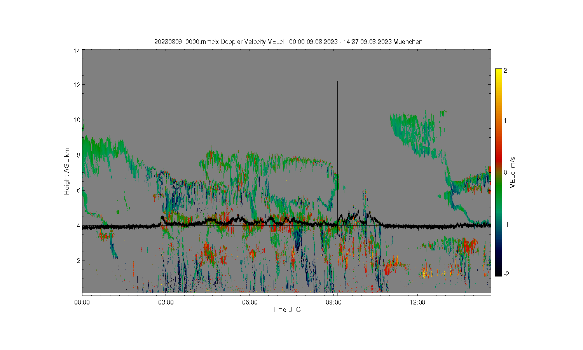Click the 10 km height tick label
This screenshot has width=583, height=350.
pyautogui.click(x=77, y=120)
